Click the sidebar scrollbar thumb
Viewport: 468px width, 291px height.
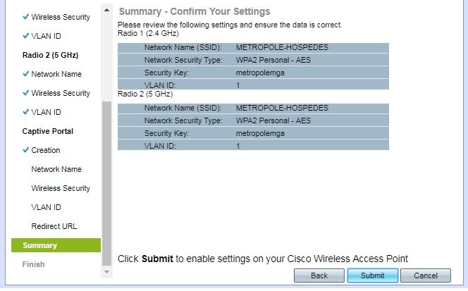[x=106, y=184]
